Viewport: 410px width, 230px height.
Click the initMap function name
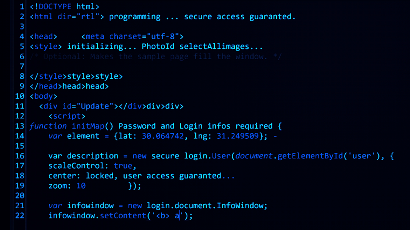(x=88, y=126)
